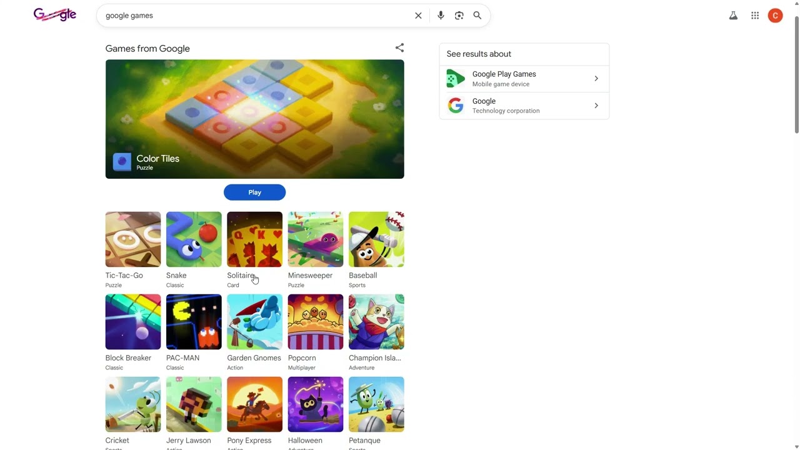Expand the Google corporation chevron

click(x=596, y=106)
